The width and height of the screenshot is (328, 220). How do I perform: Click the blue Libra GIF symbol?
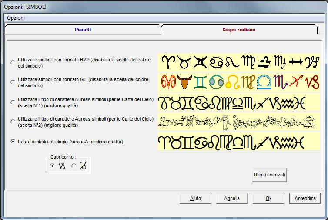coord(264,82)
